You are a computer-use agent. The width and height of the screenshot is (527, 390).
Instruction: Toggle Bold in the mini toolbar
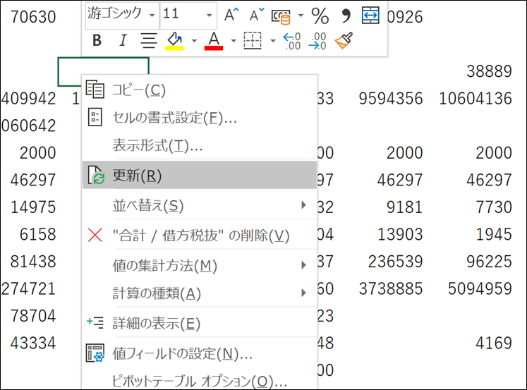97,41
